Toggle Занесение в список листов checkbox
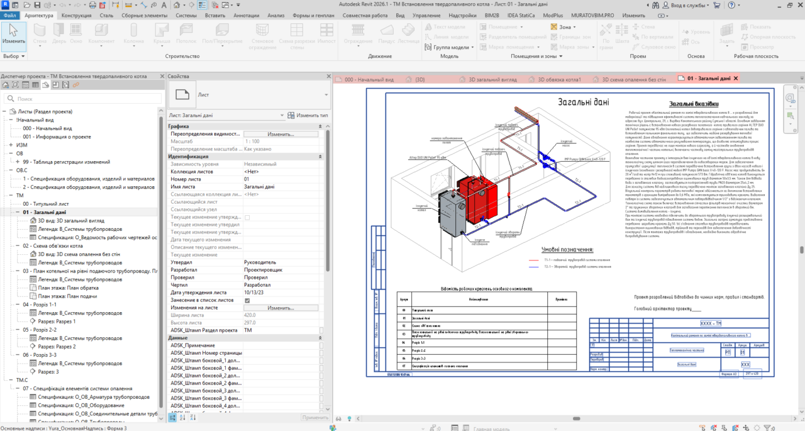805x431 pixels. [247, 300]
